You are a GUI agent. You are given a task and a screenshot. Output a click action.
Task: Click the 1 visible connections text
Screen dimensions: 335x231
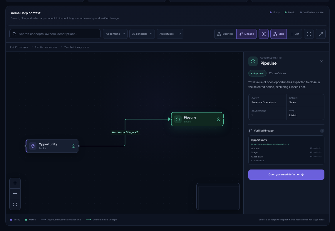(x=46, y=47)
